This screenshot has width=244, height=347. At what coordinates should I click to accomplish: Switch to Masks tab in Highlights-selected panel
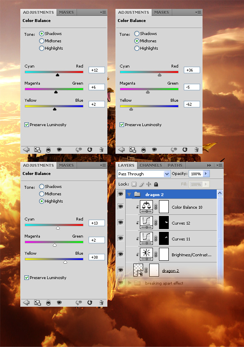66,165
